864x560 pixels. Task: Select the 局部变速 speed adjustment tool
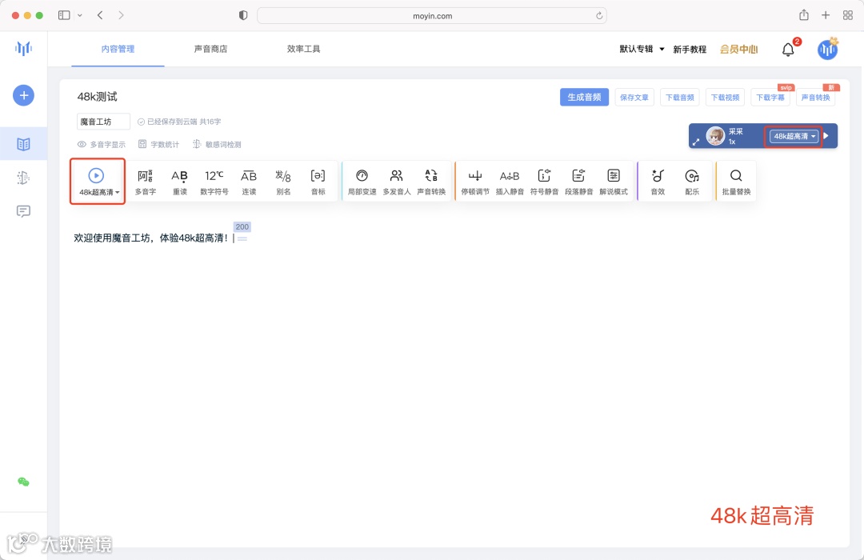click(x=362, y=181)
